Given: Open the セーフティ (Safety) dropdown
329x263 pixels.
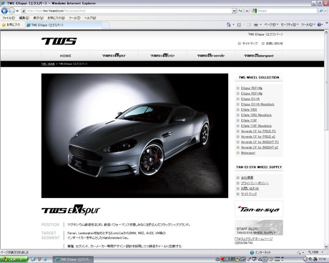Looking at the screenshot, I should (290, 24).
